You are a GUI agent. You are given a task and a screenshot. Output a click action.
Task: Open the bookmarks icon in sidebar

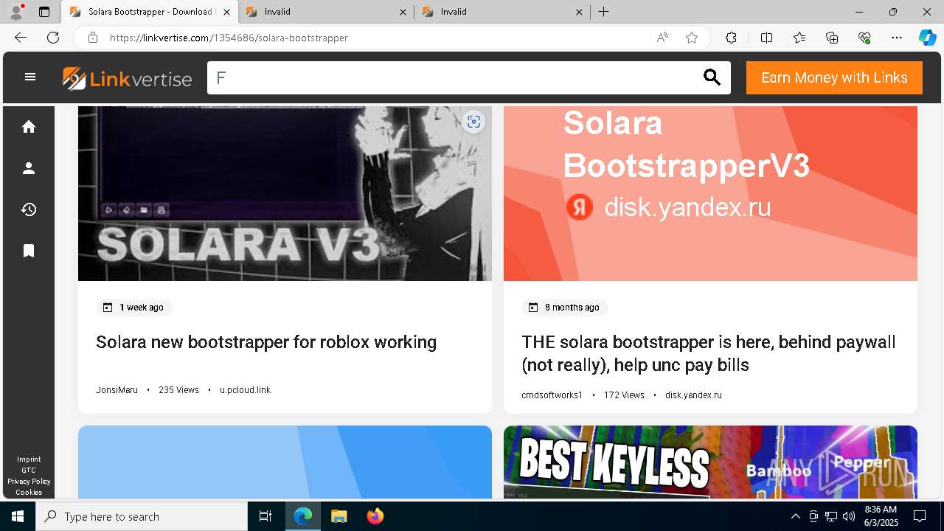[29, 251]
